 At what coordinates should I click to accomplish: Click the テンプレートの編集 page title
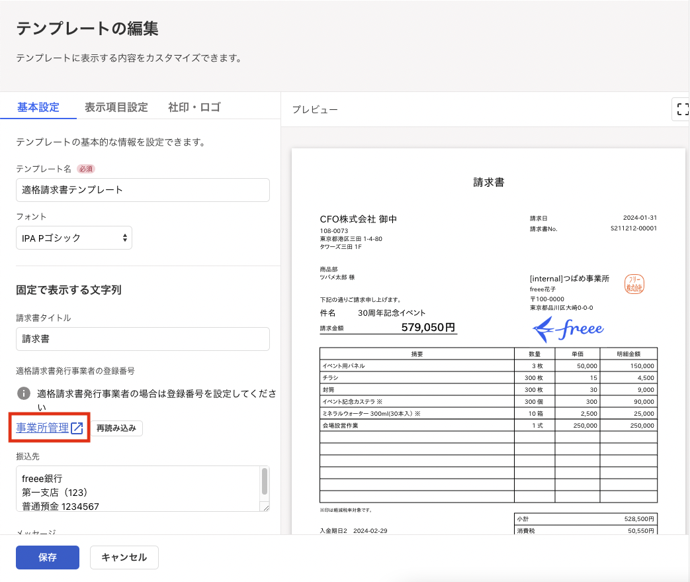pos(87,28)
